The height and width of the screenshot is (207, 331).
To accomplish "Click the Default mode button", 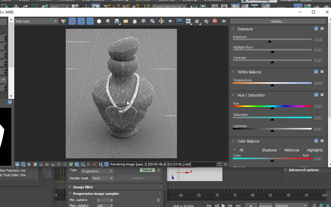I will [x=147, y=170].
